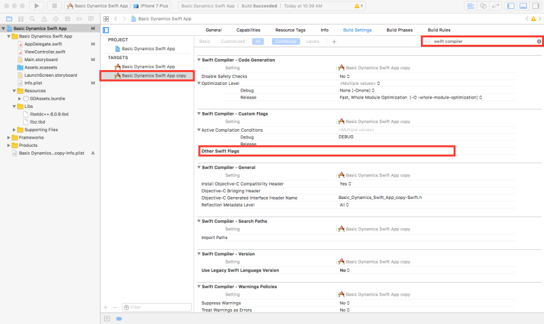Show All build settings
Image resolution: width=544 pixels, height=324 pixels.
pos(258,41)
